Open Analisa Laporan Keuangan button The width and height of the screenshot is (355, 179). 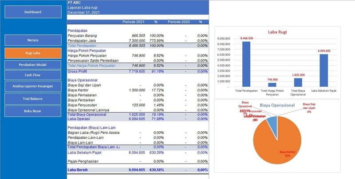[x=33, y=87]
